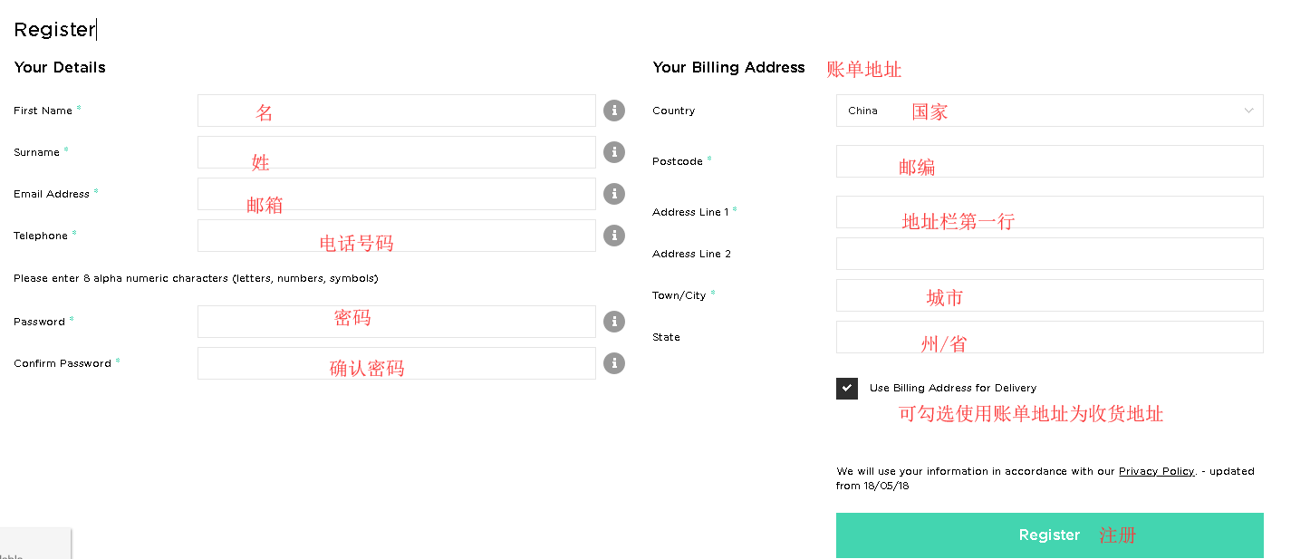The image size is (1310, 559).
Task: Select the Address Line 2 input
Action: (x=1048, y=254)
